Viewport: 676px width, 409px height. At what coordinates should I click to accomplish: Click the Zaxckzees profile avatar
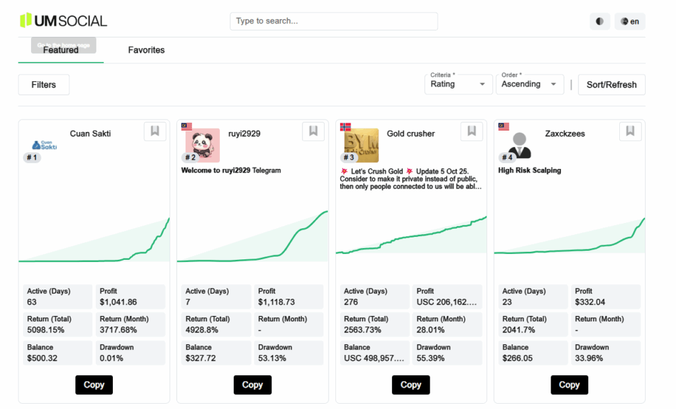click(x=519, y=144)
